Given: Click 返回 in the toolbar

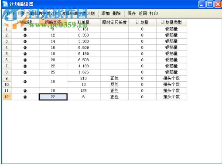Looking at the screenshot, I should tap(143, 13).
